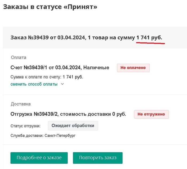Expand the chevron beside сменить способ оплаты
Image resolution: width=187 pixels, height=169 pixels.
[62, 84]
